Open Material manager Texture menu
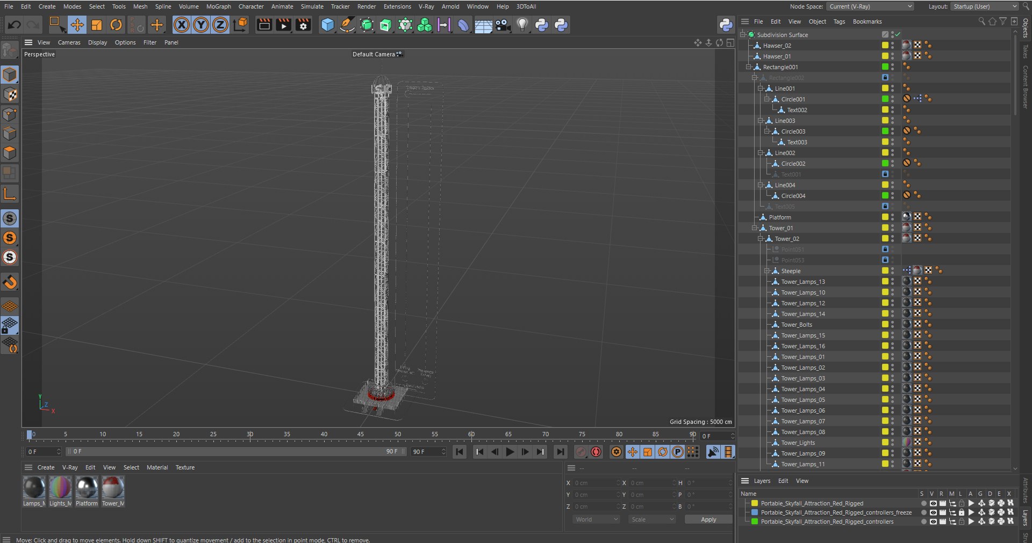The height and width of the screenshot is (543, 1032). point(185,467)
